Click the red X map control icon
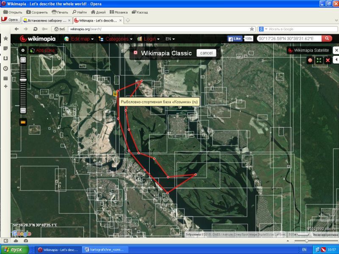Viewport: 339px width, 254px height. 328,60
